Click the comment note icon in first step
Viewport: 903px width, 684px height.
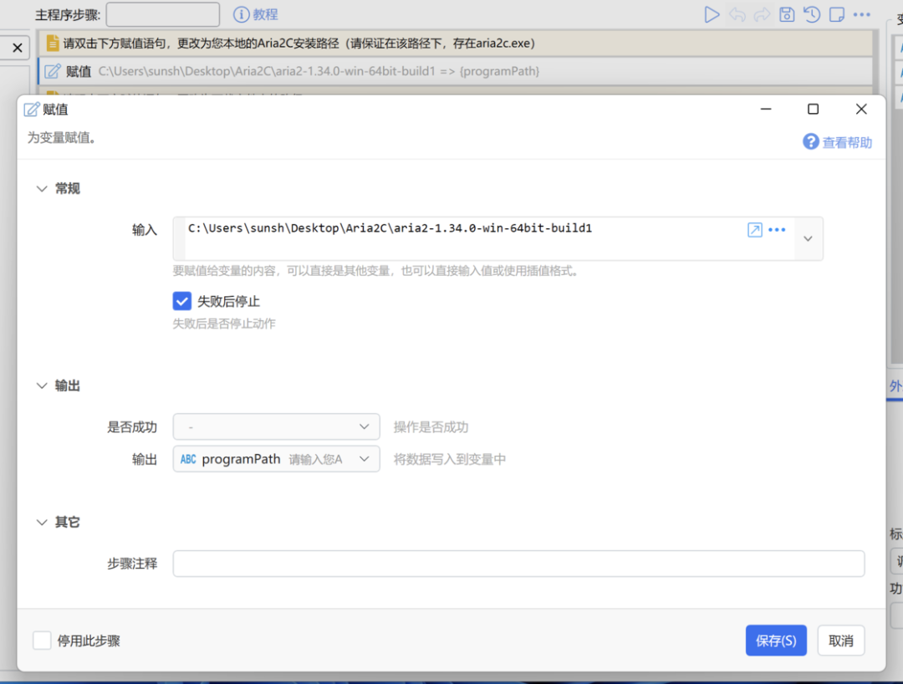[53, 43]
